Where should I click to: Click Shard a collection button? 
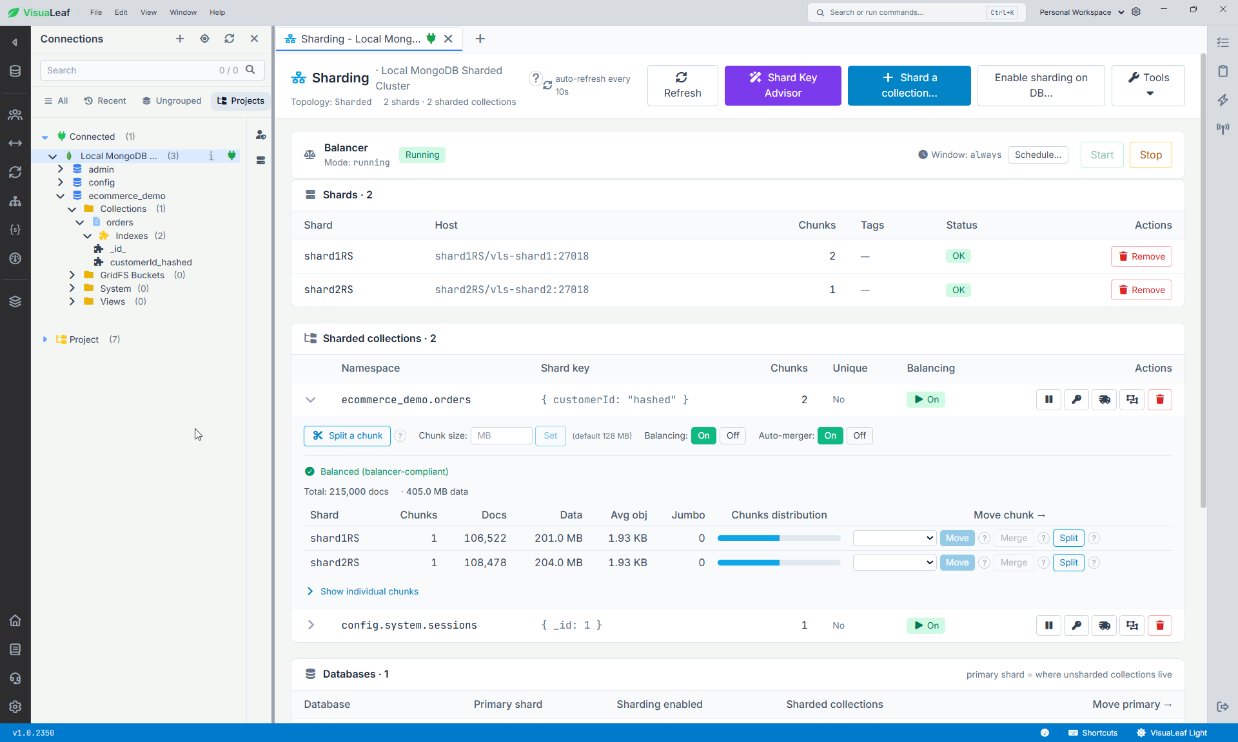click(x=909, y=85)
